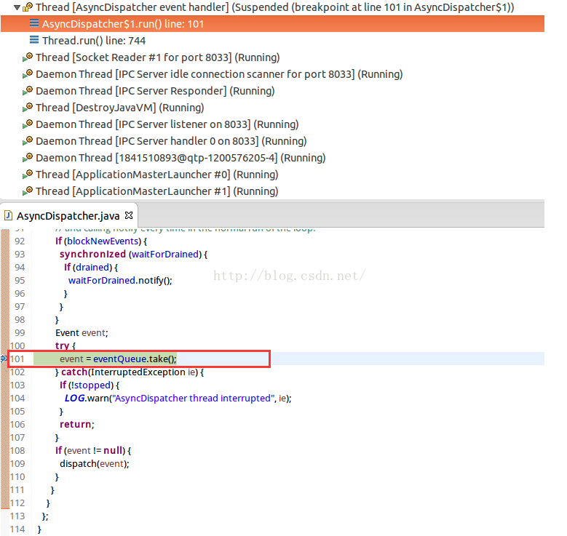Click the stack frame icon beside Thread.run()
This screenshot has height=536, width=567.
[34, 40]
